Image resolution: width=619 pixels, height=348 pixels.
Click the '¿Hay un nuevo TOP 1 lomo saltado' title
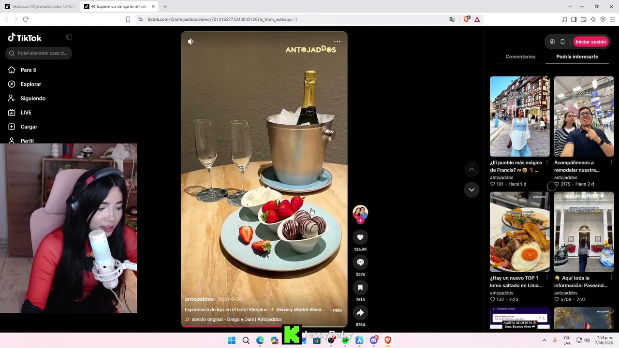point(516,282)
